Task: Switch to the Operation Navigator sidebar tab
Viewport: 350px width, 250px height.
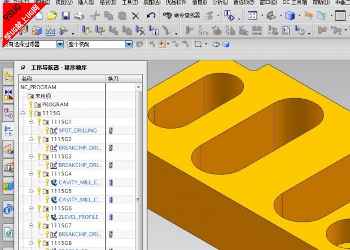Action: click(x=8, y=131)
